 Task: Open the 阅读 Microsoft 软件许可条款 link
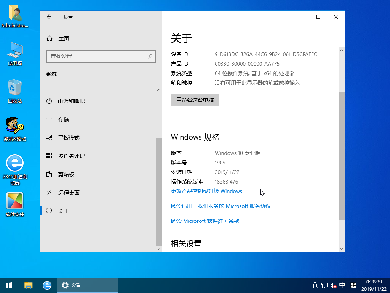205,221
